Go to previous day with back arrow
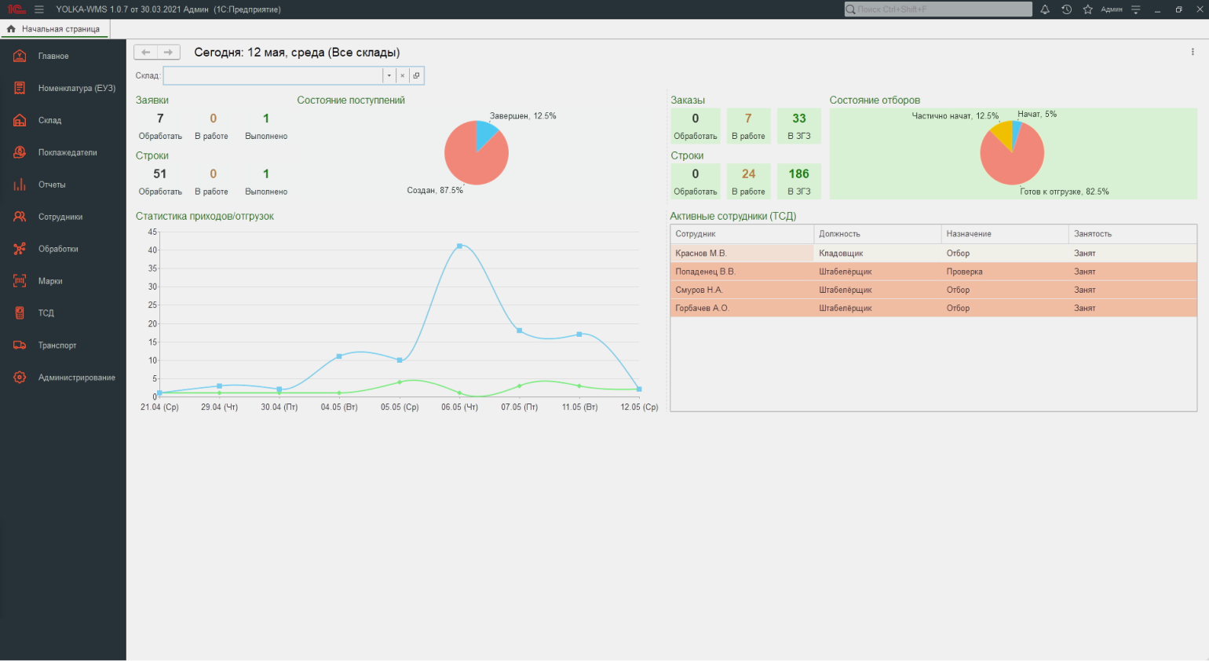 pos(146,52)
